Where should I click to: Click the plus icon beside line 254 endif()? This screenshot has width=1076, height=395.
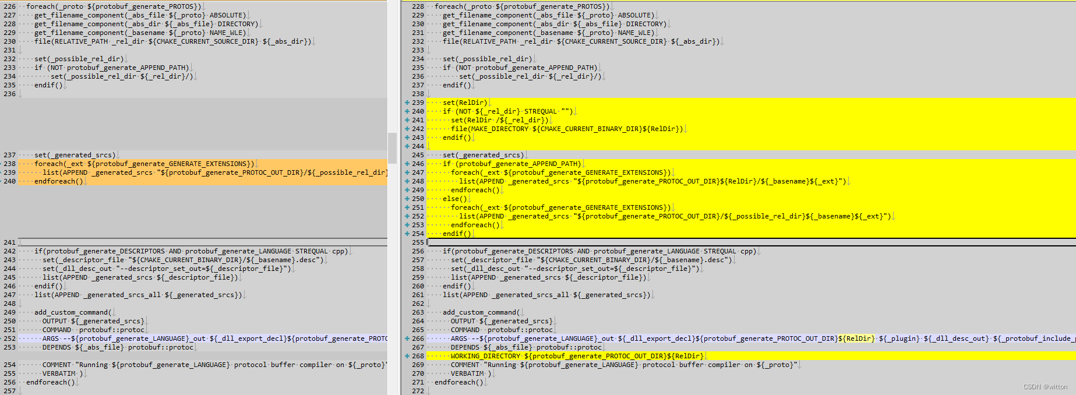tap(407, 234)
